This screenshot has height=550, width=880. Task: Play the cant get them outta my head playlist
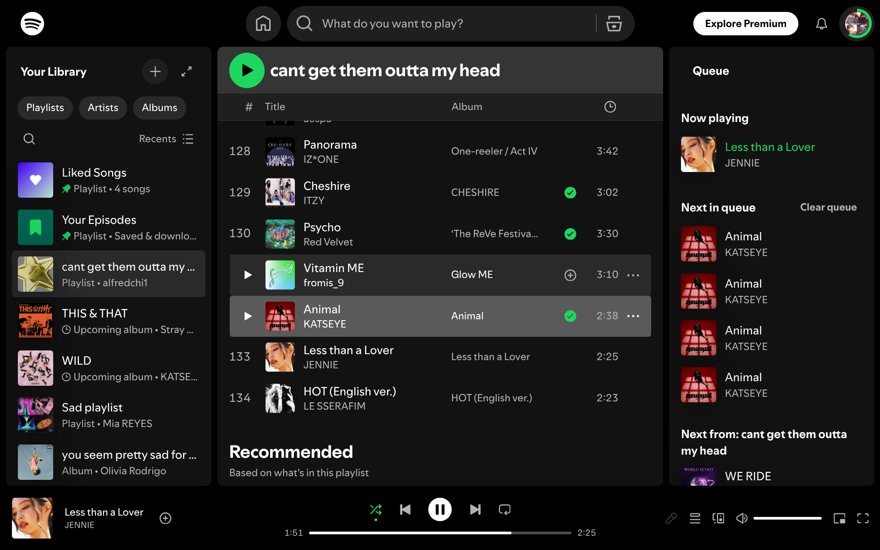pyautogui.click(x=247, y=70)
